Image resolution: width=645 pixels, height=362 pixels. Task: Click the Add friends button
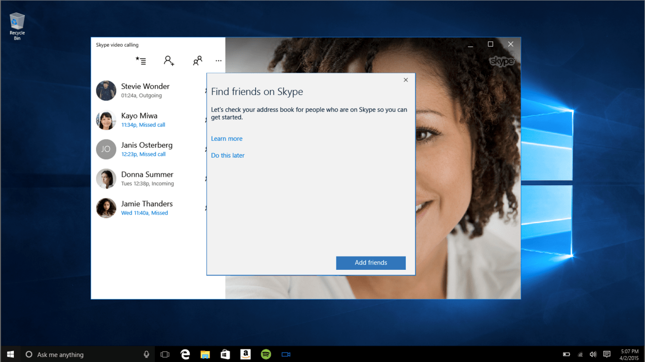pyautogui.click(x=371, y=263)
